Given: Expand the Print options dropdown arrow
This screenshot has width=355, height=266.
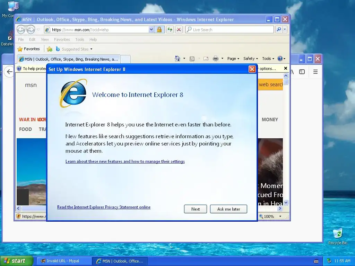Looking at the screenshot, I should (x=222, y=59).
